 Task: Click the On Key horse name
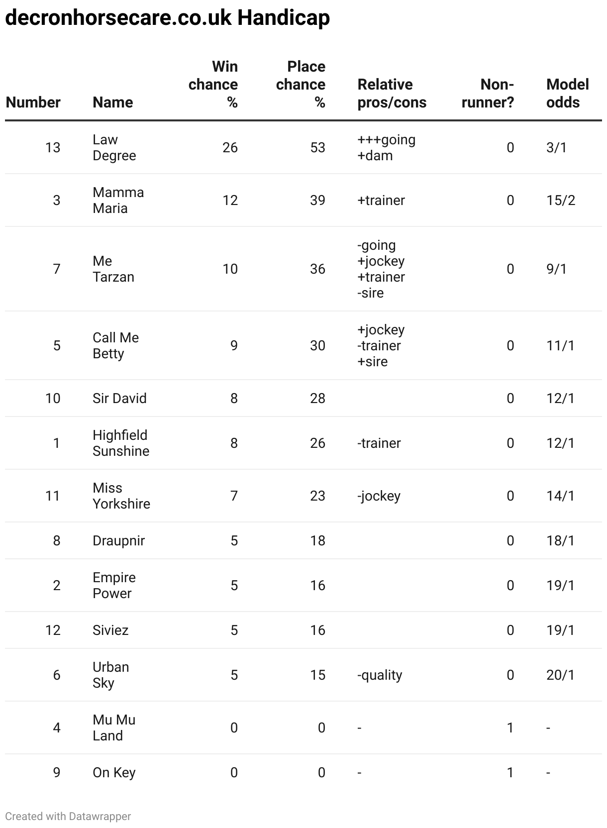(x=114, y=773)
